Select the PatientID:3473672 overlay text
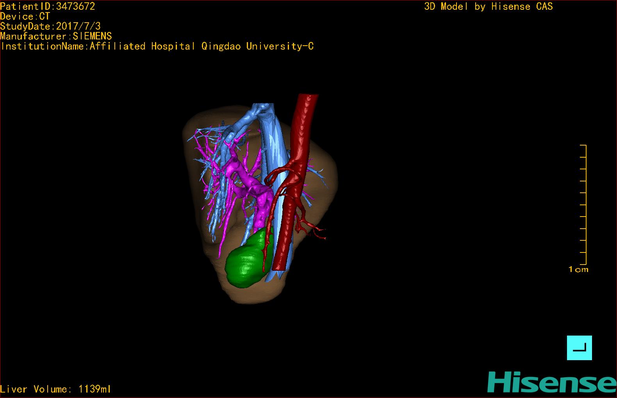 [48, 6]
